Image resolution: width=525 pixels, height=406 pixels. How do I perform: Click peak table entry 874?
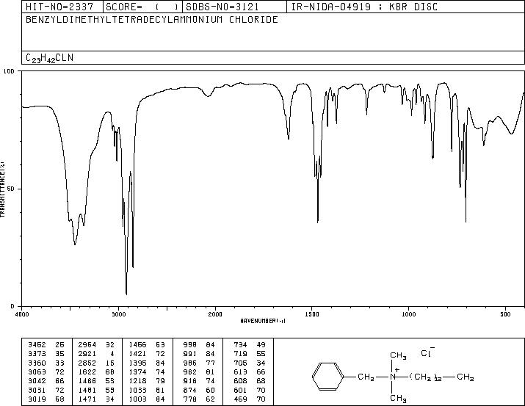[x=190, y=390]
